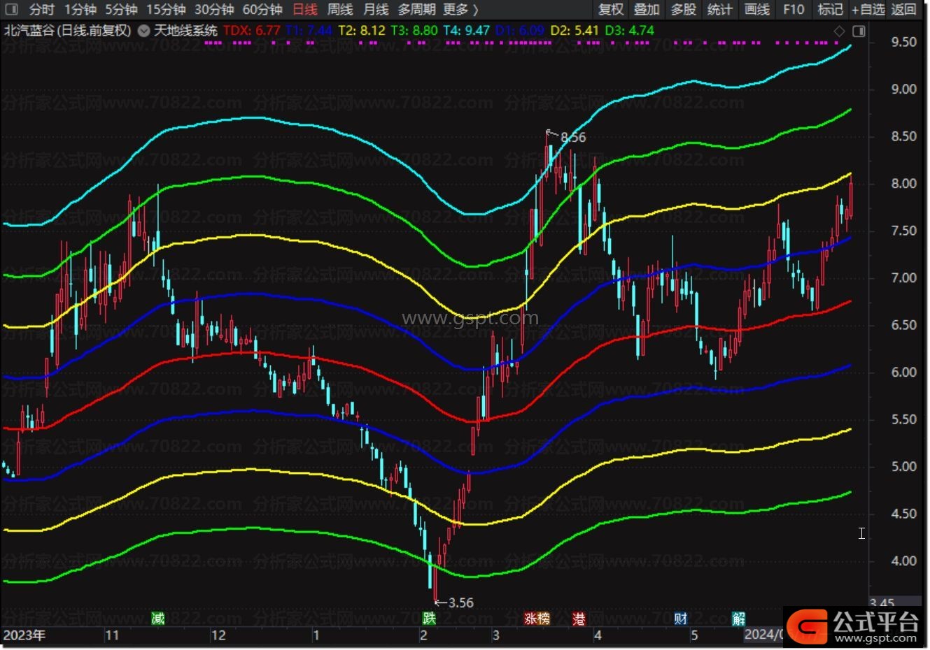The width and height of the screenshot is (930, 650).
Task: Add stock with +自选 button
Action: coord(868,9)
